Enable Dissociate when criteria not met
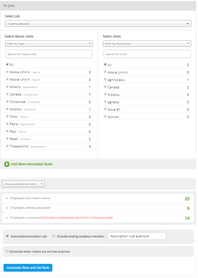Viewport: 198px width, 278px height. [7, 251]
